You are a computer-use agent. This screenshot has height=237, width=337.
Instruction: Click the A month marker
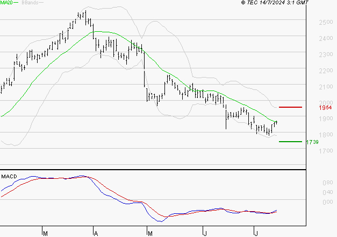click(x=96, y=234)
